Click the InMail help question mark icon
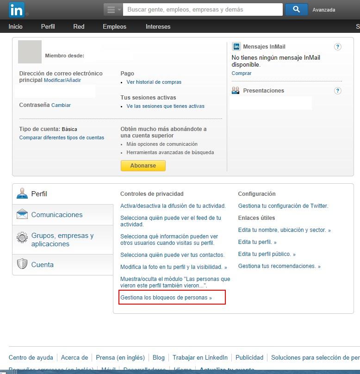 pos(338,47)
